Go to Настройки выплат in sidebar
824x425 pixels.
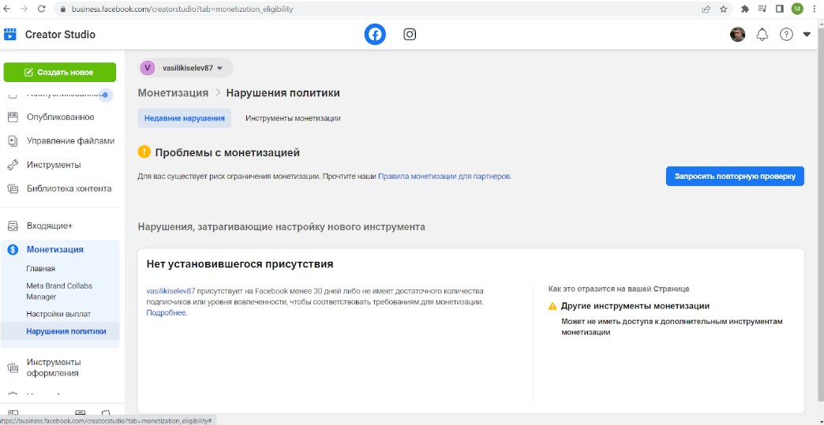tap(58, 314)
